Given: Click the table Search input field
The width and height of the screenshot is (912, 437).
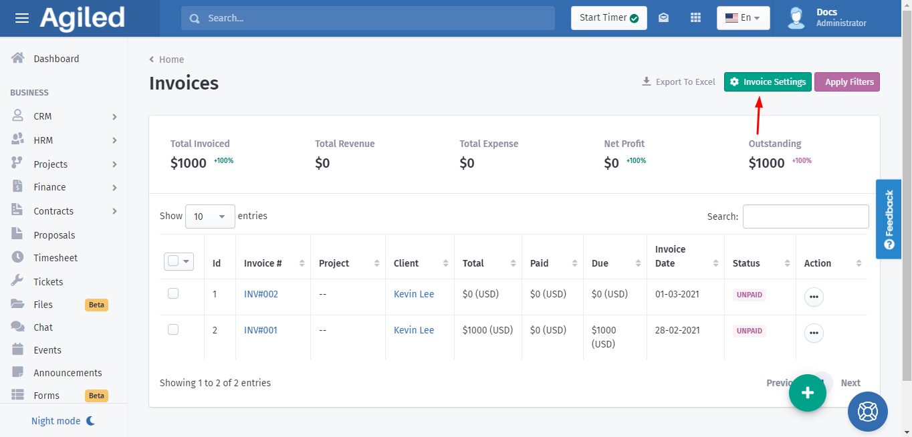Looking at the screenshot, I should pyautogui.click(x=806, y=216).
